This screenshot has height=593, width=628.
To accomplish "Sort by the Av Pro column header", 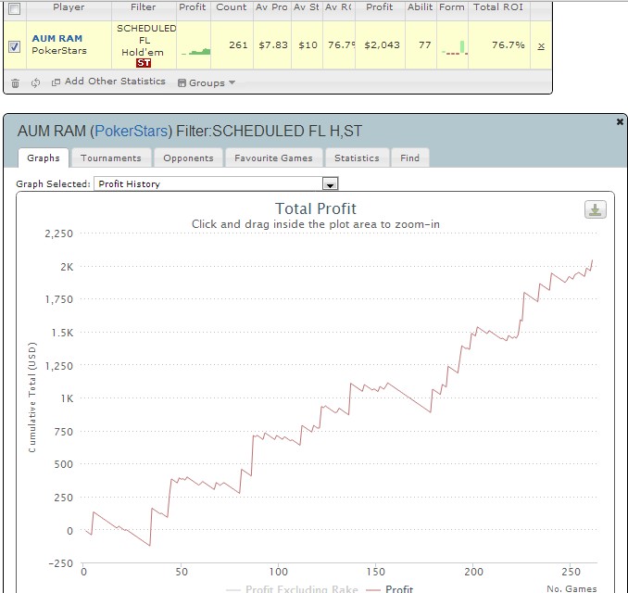I will (x=271, y=7).
